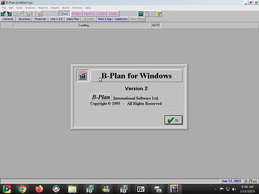Open the Edit menu
The width and height of the screenshot is (259, 194).
[11, 8]
